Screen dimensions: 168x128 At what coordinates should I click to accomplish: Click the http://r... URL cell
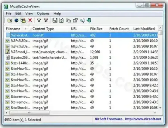pos(78,63)
